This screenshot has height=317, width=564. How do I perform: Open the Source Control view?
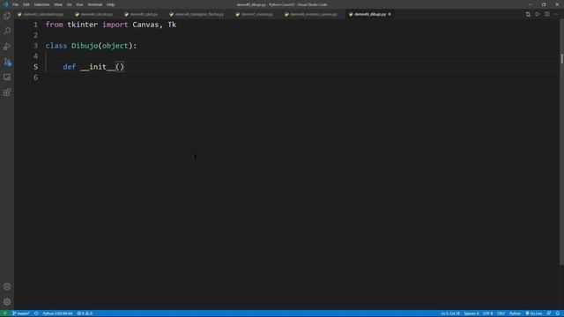tap(7, 63)
